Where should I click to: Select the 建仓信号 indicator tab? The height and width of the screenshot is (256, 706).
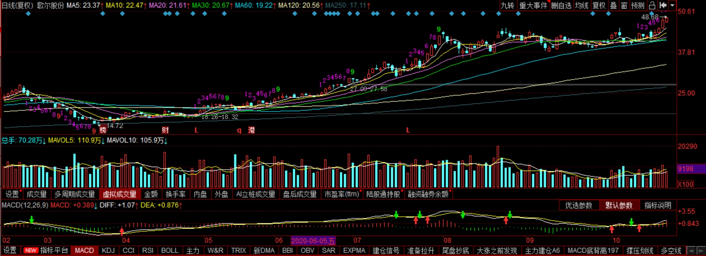click(386, 250)
